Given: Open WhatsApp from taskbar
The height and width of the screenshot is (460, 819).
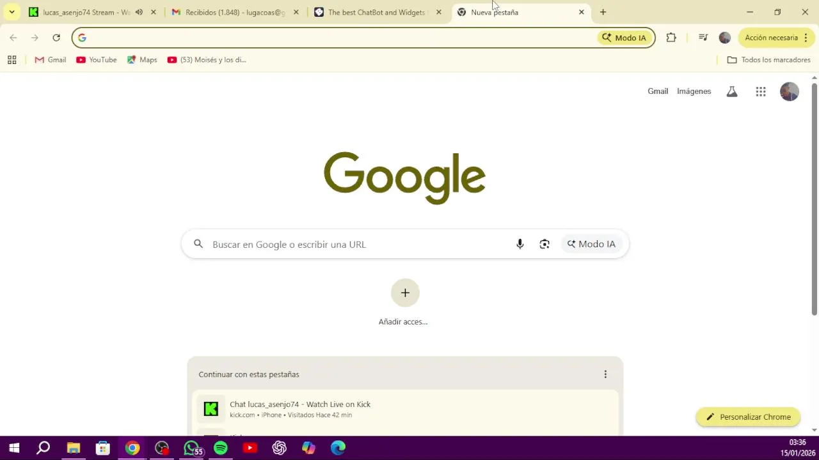Looking at the screenshot, I should (x=191, y=448).
